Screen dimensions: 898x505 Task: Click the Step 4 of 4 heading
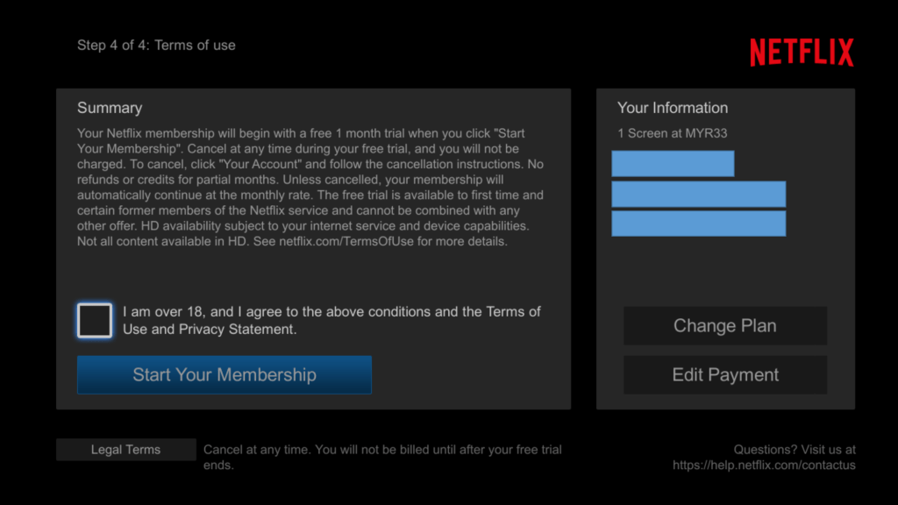(155, 45)
